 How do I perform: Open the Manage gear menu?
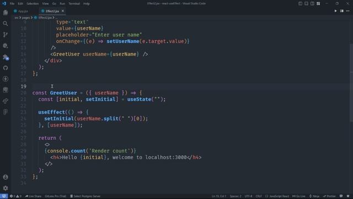tap(6, 188)
